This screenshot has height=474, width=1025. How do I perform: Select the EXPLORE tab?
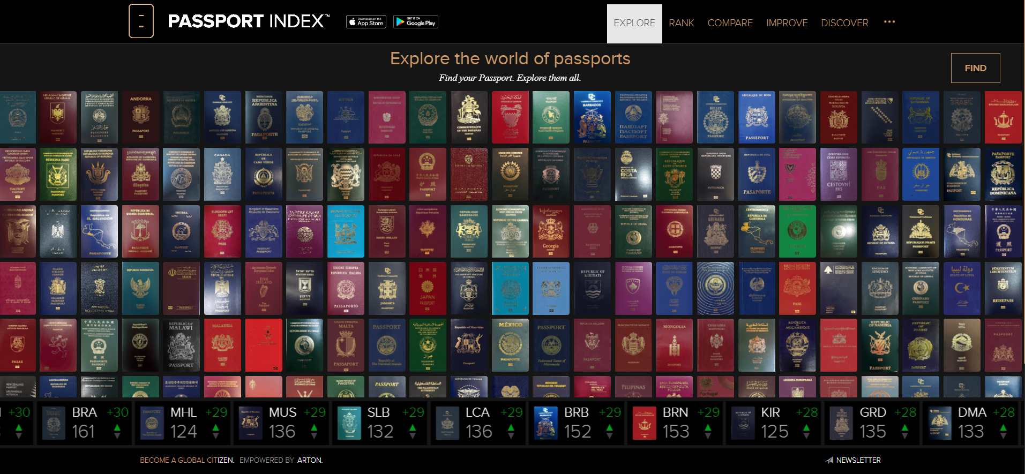[x=634, y=24]
